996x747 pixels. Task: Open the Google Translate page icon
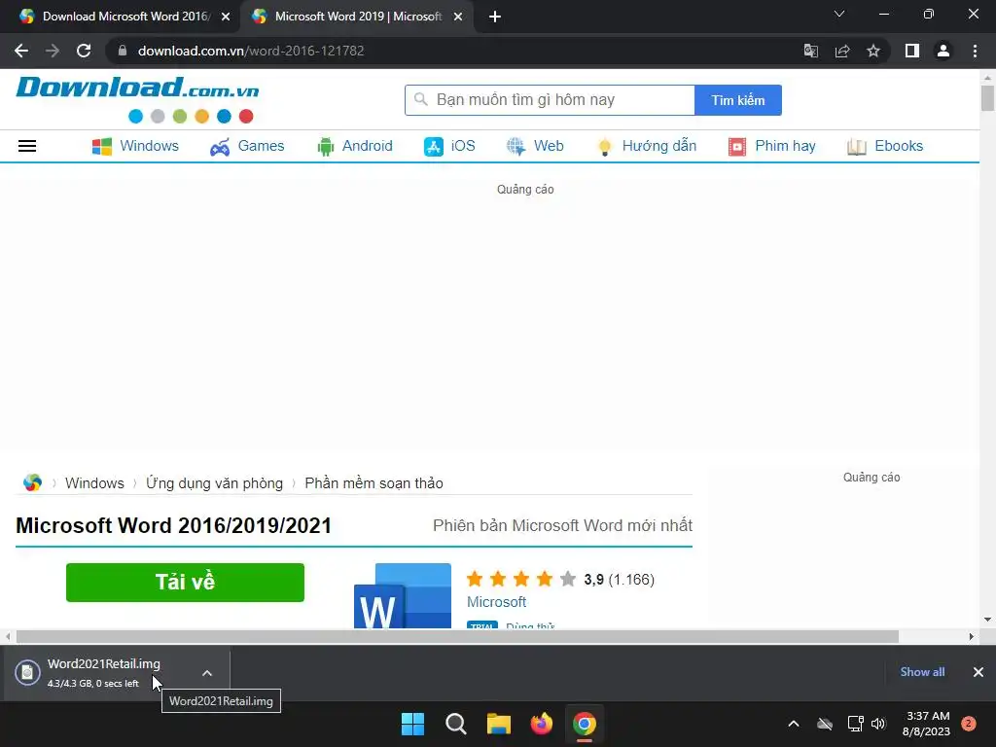(810, 51)
